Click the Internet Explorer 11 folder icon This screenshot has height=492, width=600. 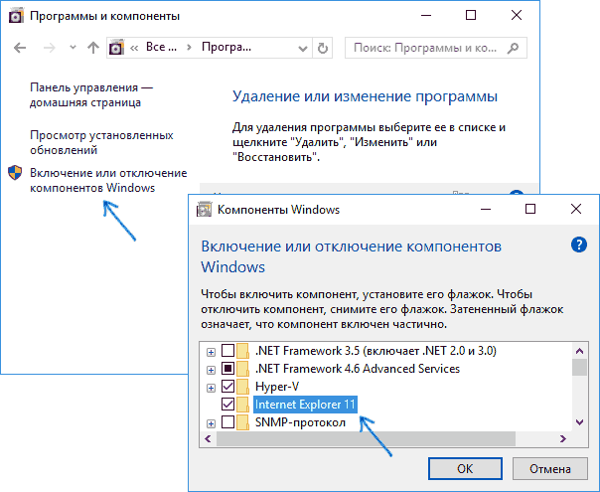[x=242, y=404]
